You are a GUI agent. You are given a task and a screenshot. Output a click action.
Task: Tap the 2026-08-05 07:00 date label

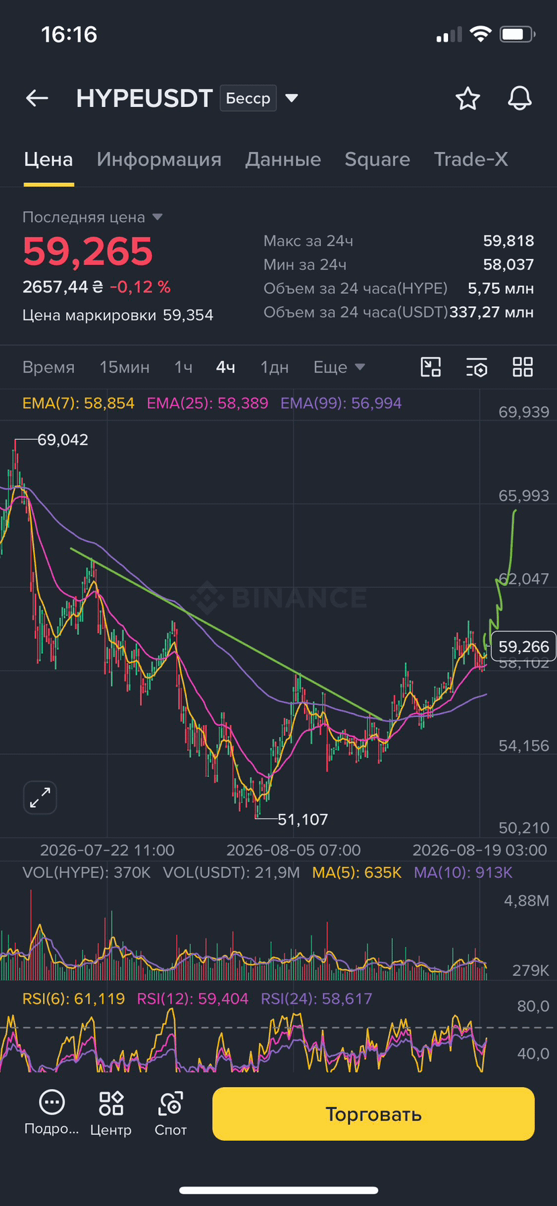tap(293, 850)
